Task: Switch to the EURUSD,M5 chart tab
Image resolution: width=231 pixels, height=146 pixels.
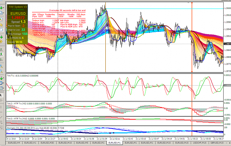Action: 82,143
